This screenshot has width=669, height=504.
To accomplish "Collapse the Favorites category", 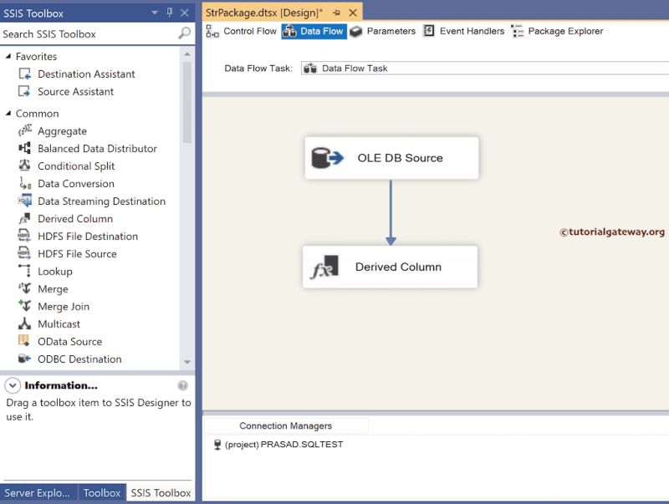I will 8,56.
